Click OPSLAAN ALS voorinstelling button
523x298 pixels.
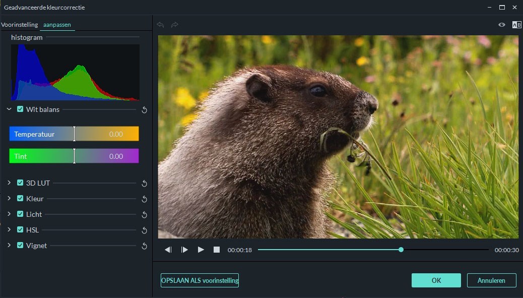click(x=200, y=280)
